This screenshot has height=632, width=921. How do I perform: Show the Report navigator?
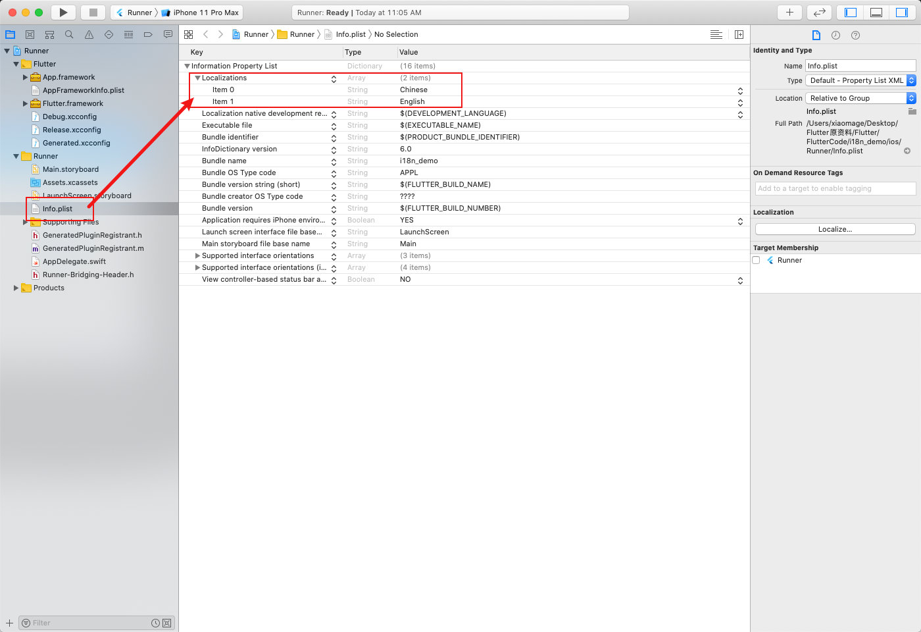point(168,34)
